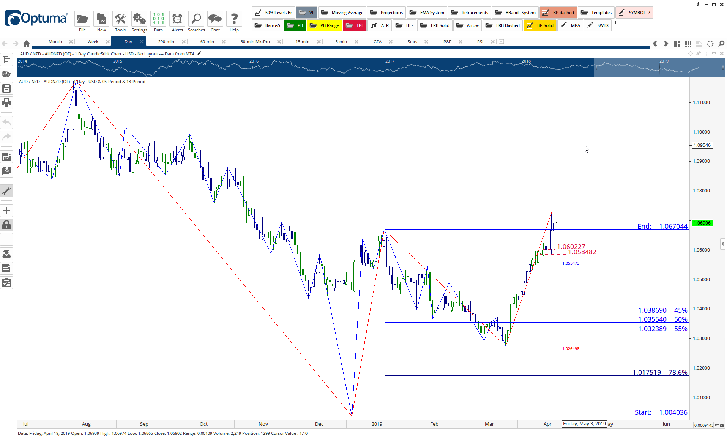Expand the collapsed right side panel arrow

722,244
